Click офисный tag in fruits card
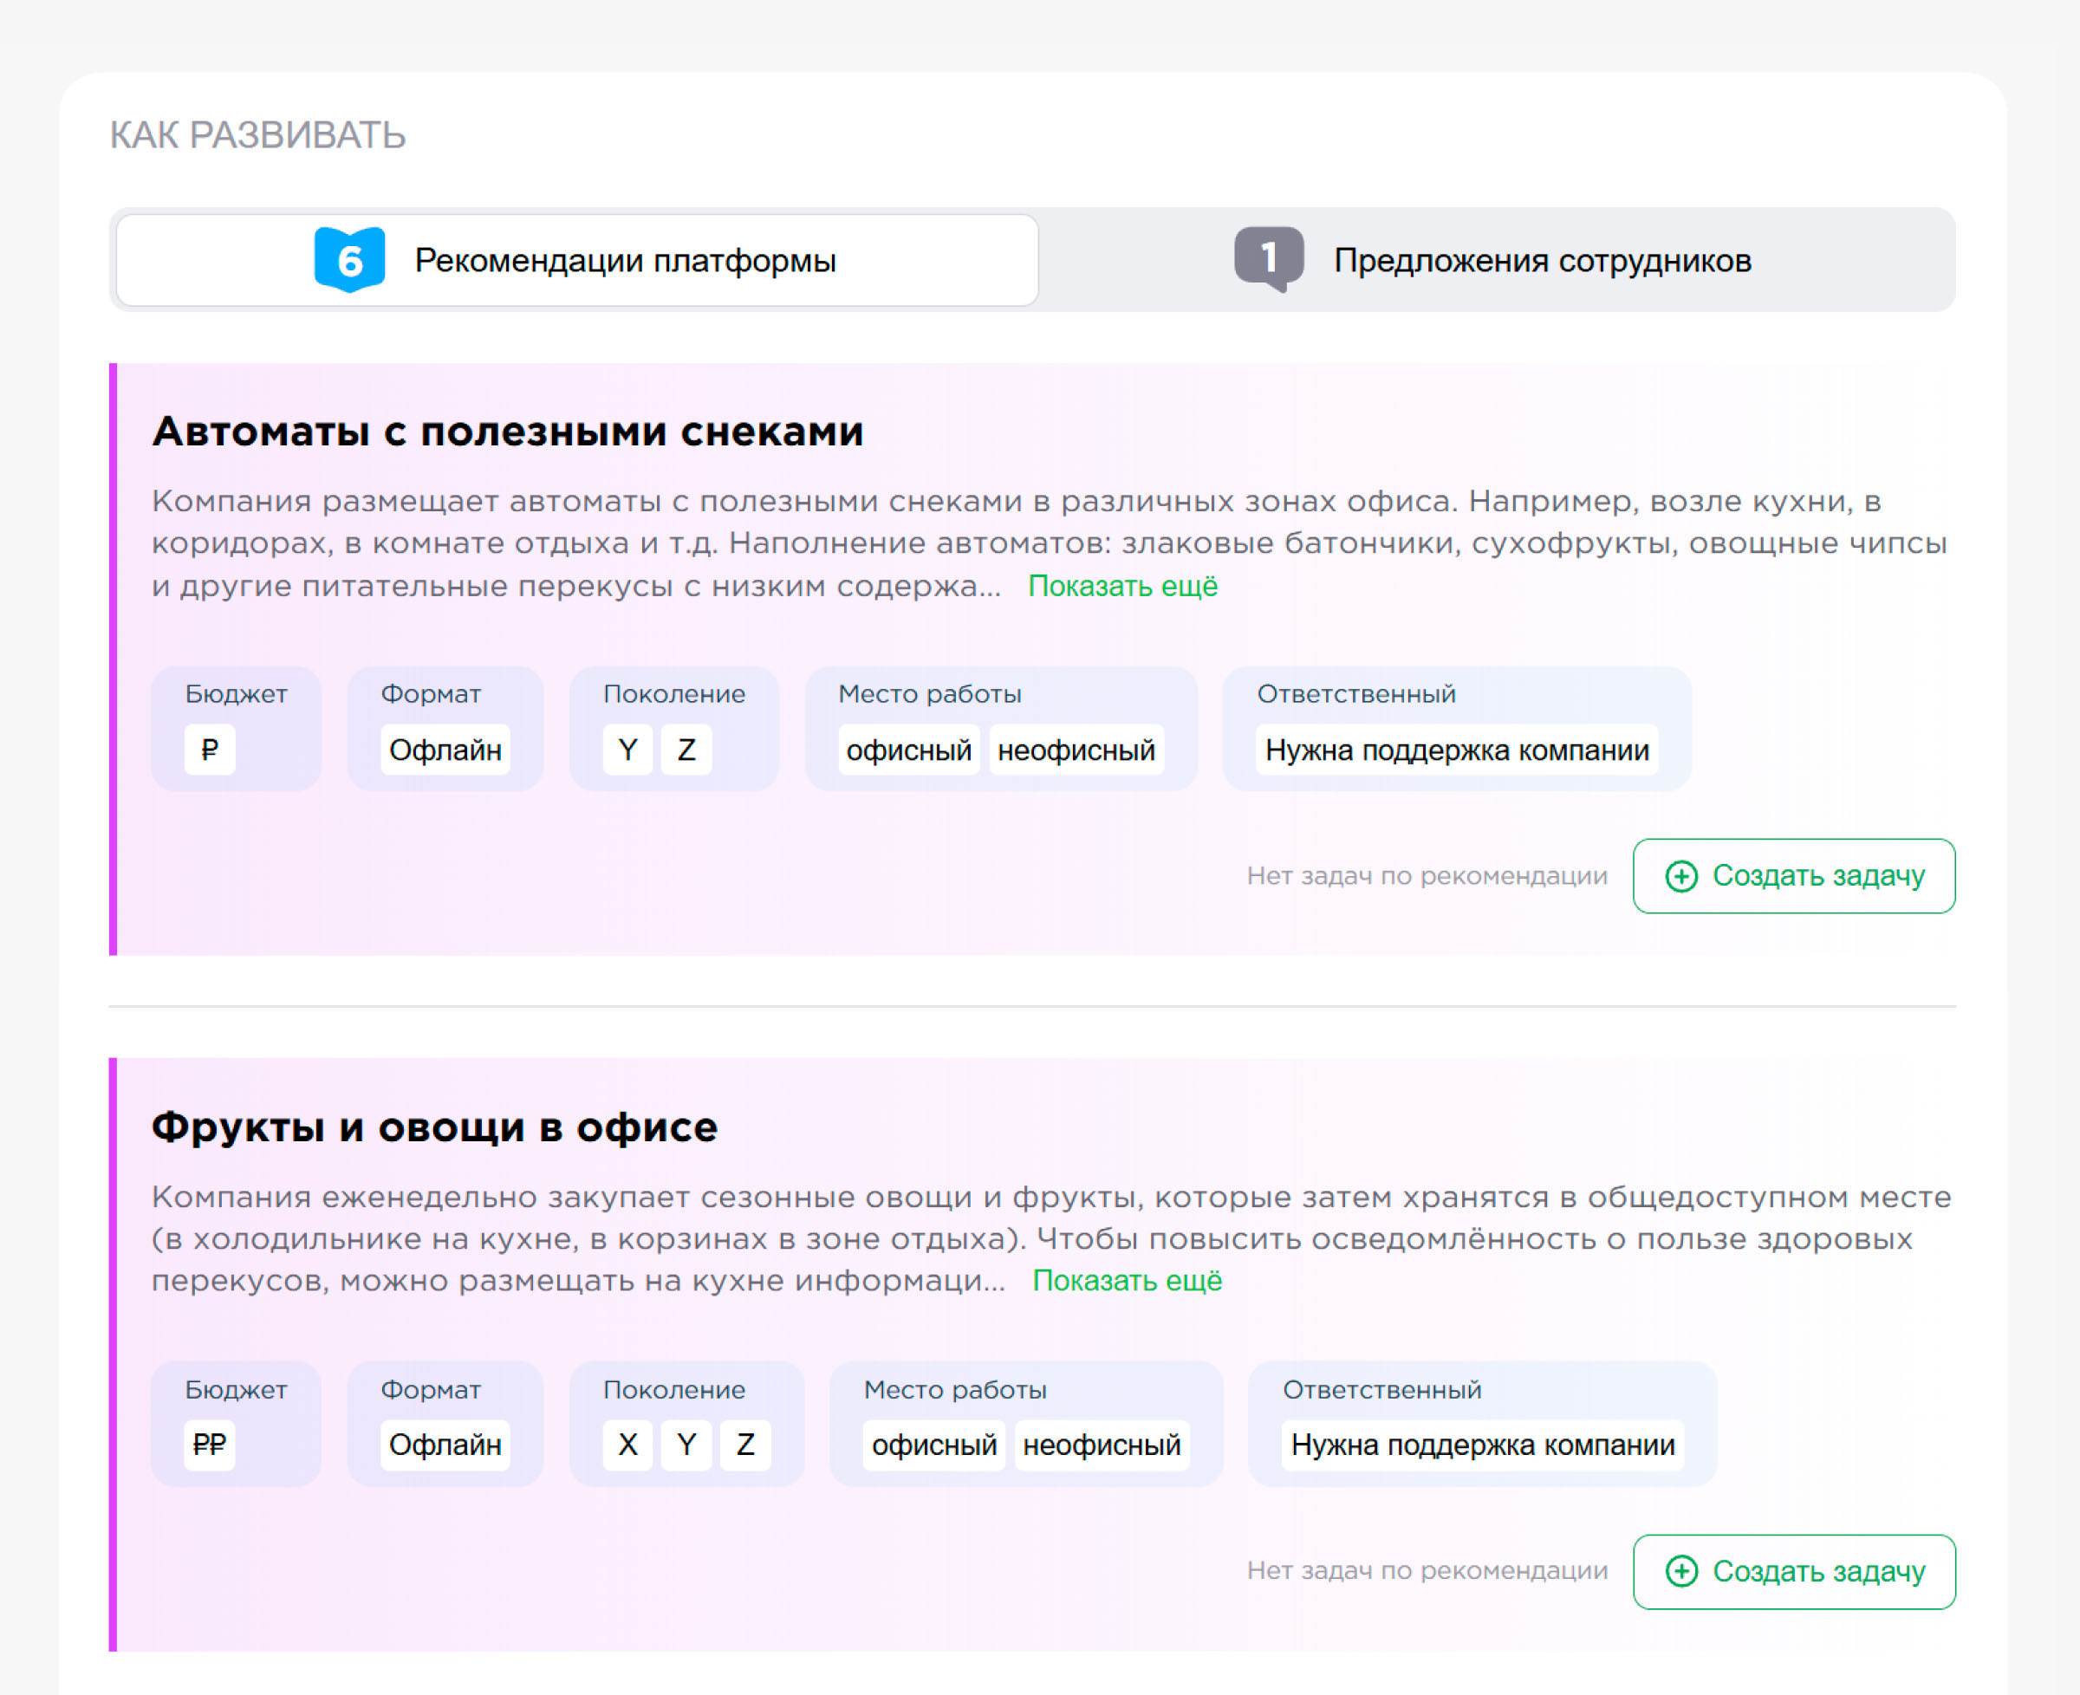The image size is (2080, 1695). click(x=934, y=1444)
